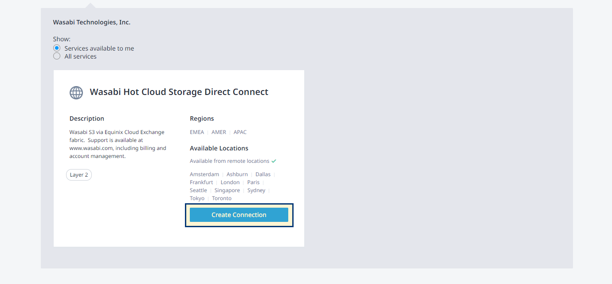Click the globe icon beside Wasabi title
The width and height of the screenshot is (612, 284).
[76, 92]
